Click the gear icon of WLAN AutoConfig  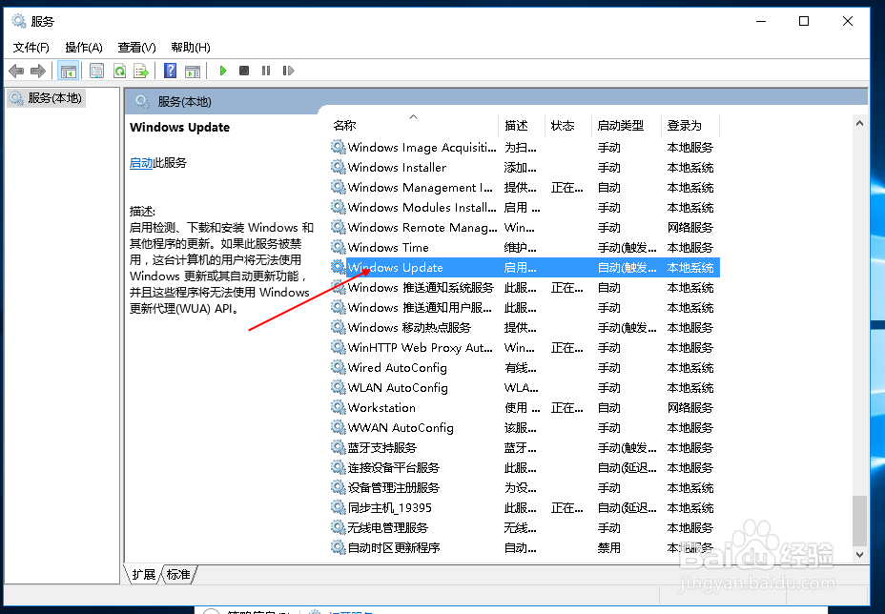click(339, 387)
